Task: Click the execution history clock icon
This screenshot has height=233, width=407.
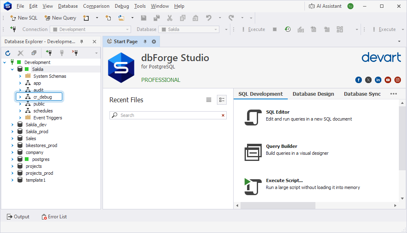Action: pyautogui.click(x=288, y=29)
